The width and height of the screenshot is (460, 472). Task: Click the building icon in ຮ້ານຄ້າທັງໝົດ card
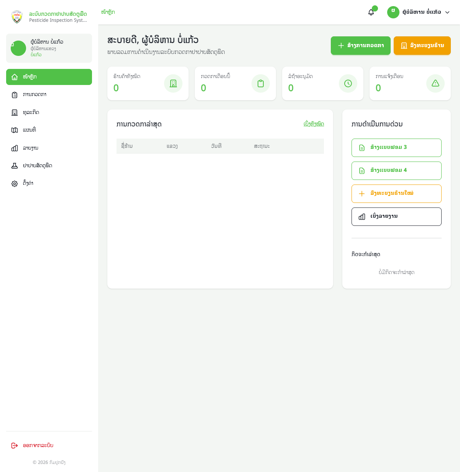click(x=173, y=83)
